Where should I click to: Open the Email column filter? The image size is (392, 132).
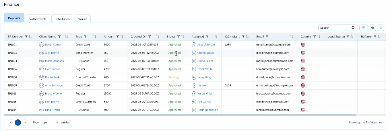coord(267,37)
